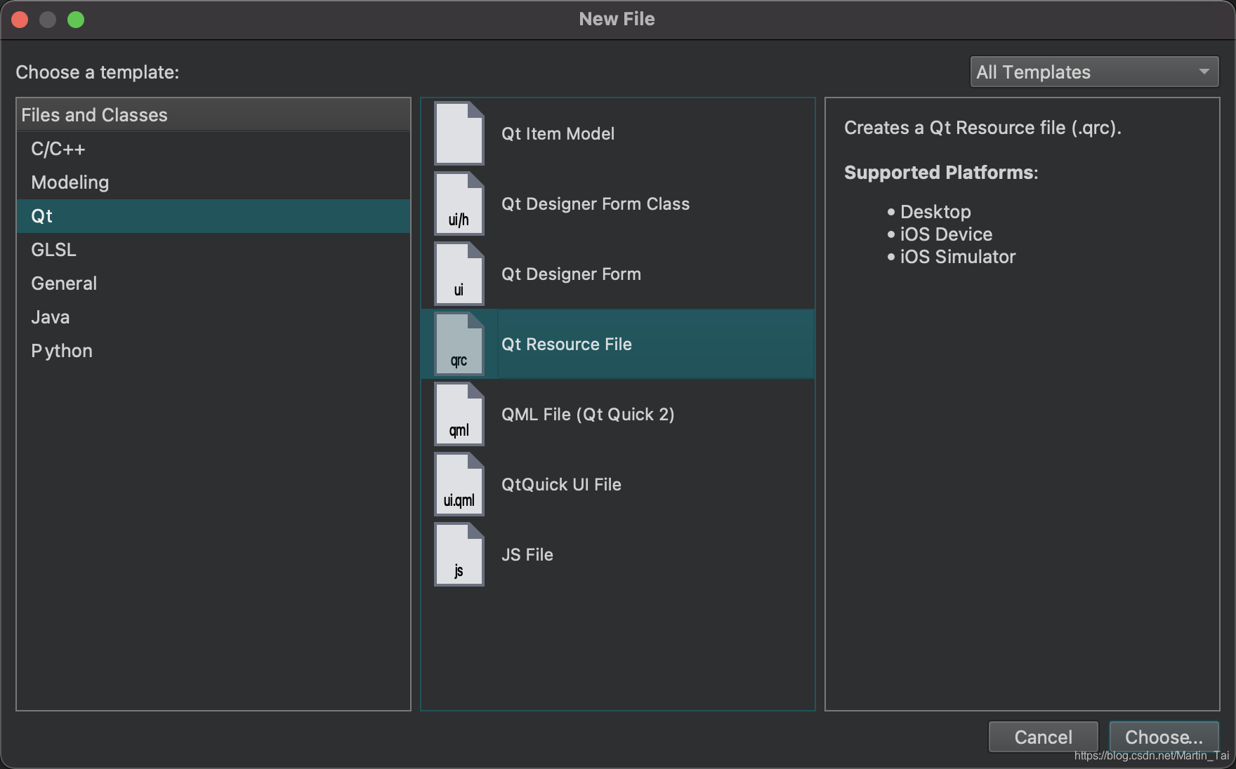Click the iOS Simulator platform entry
The width and height of the screenshot is (1236, 769).
click(958, 257)
